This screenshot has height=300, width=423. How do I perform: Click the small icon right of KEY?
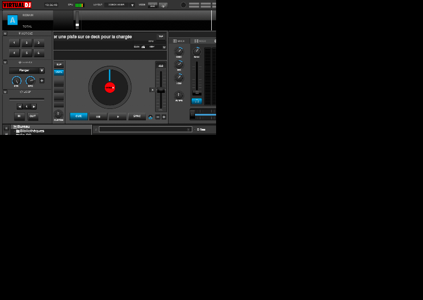pyautogui.click(x=164, y=47)
